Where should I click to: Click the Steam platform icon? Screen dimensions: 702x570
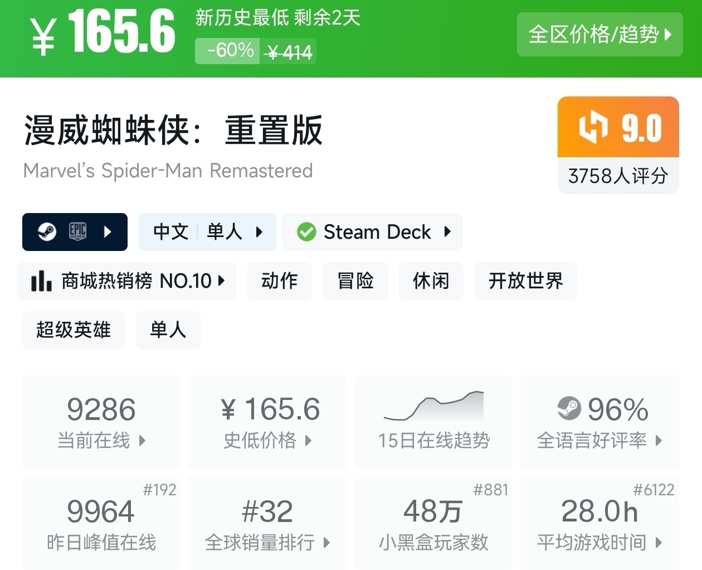(x=47, y=232)
